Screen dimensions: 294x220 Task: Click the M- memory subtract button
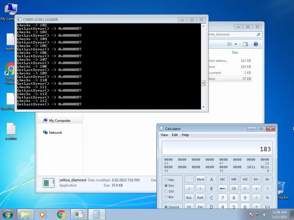(x=267, y=179)
